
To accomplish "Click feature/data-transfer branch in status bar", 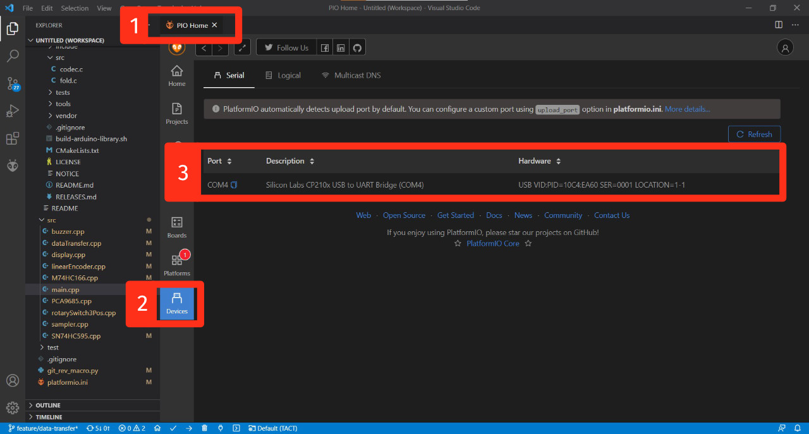I will tap(43, 428).
